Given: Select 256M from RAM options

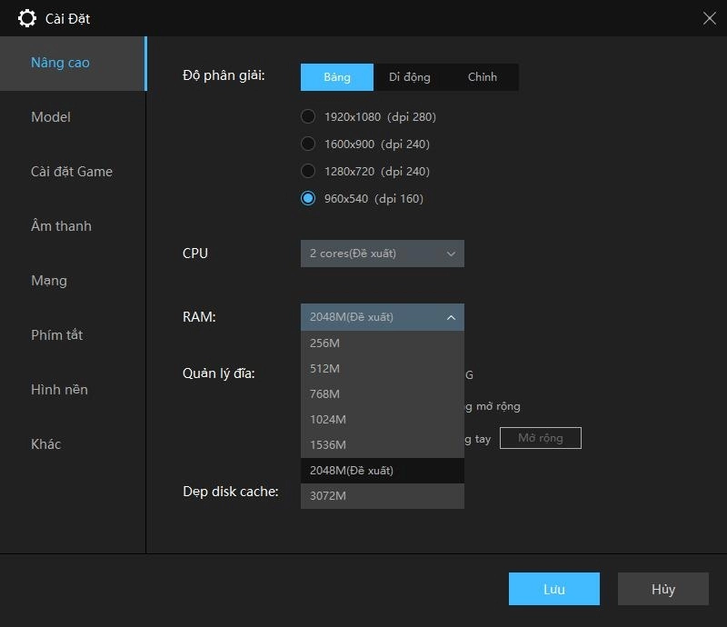Looking at the screenshot, I should [382, 343].
